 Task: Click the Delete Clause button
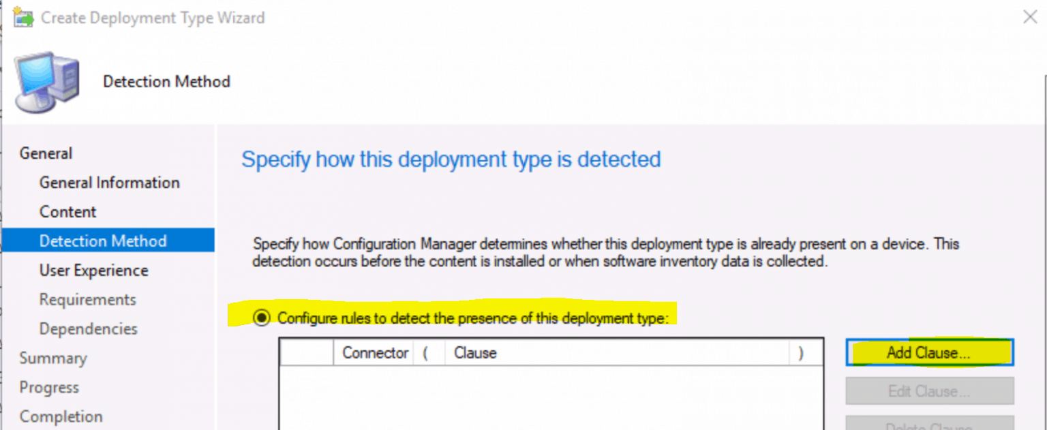coord(930,425)
